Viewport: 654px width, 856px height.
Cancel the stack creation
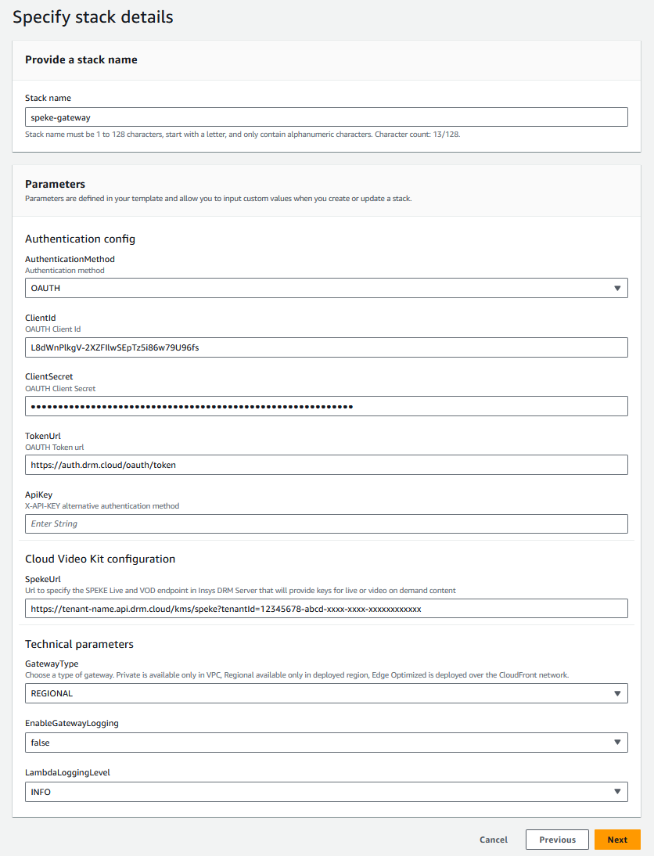click(x=494, y=840)
